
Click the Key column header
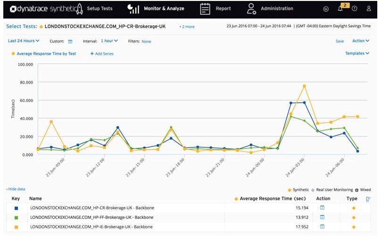(16, 199)
